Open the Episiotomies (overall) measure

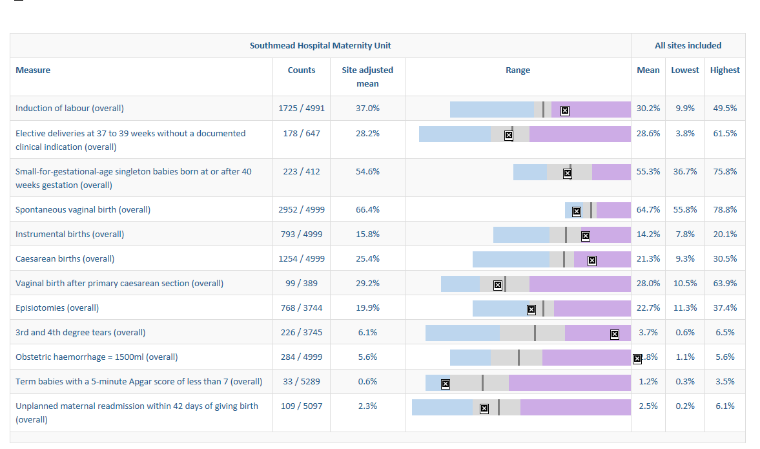[57, 308]
